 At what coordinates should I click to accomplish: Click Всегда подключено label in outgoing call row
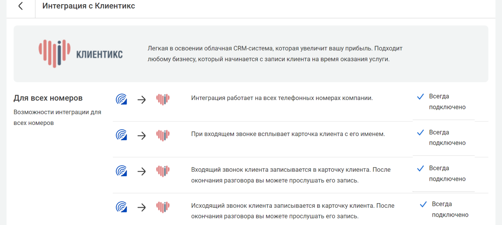pos(450,209)
